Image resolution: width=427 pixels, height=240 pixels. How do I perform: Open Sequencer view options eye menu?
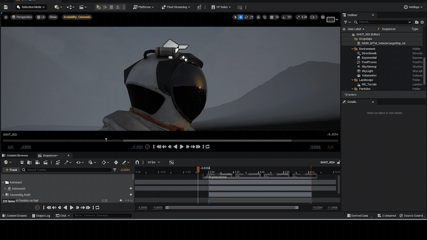(80, 163)
